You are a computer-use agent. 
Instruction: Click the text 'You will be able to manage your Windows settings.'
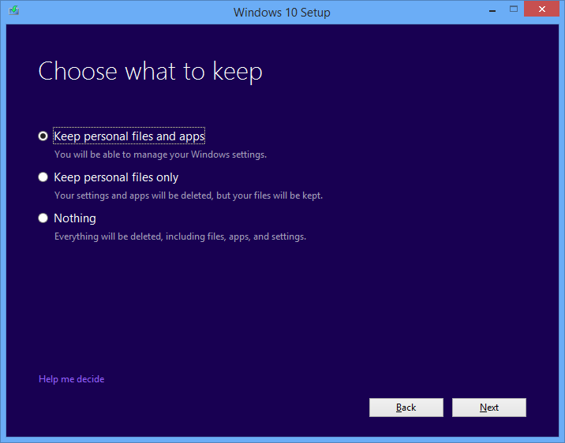tap(160, 154)
